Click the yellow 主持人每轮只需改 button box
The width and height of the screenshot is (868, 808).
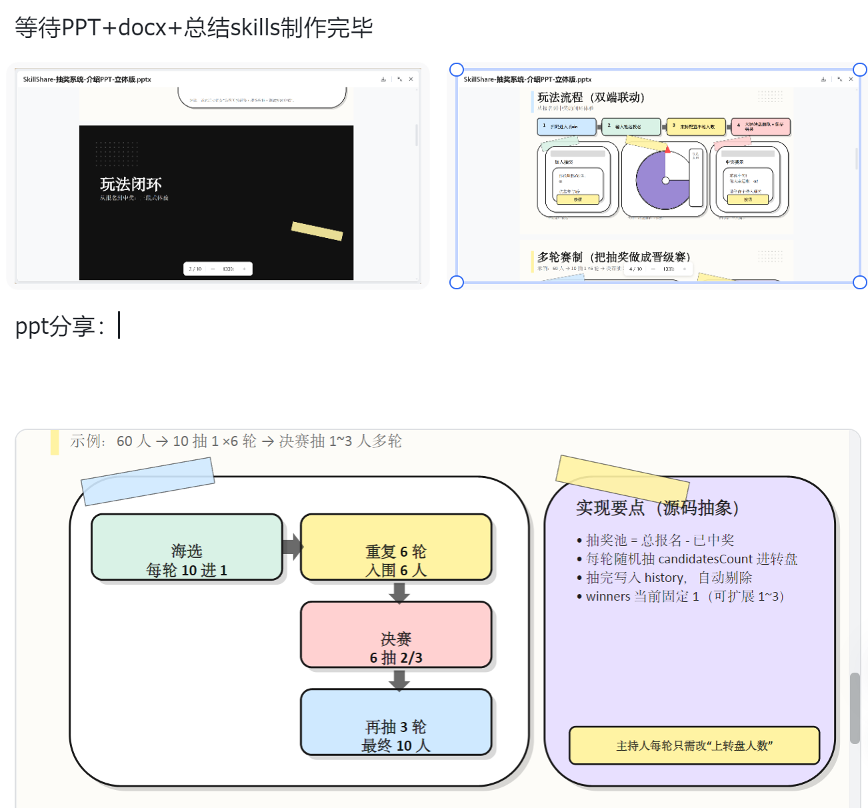[694, 745]
